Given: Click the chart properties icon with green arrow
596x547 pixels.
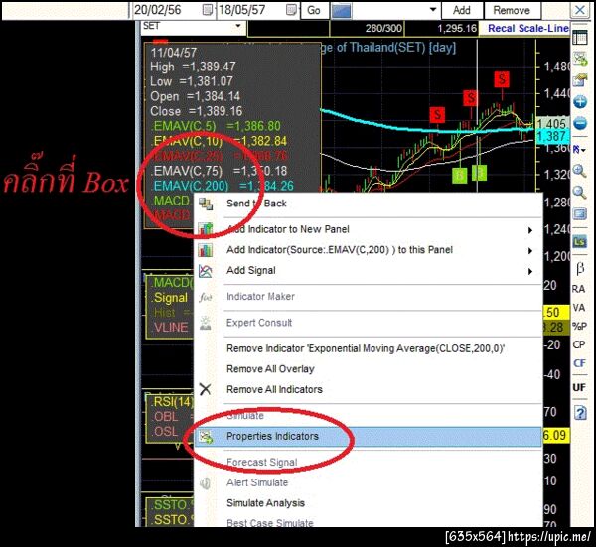Looking at the screenshot, I should pos(580,59).
